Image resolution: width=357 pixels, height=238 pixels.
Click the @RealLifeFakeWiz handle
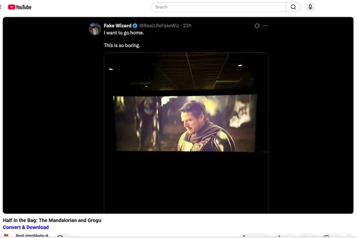(159, 26)
